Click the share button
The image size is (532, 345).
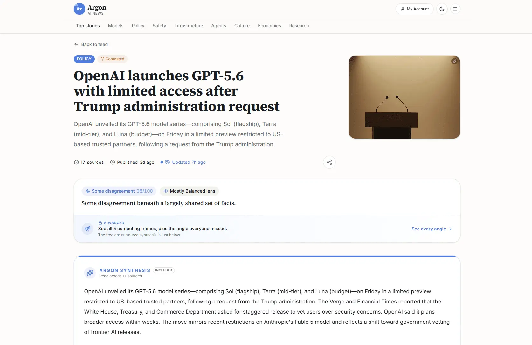pyautogui.click(x=329, y=162)
